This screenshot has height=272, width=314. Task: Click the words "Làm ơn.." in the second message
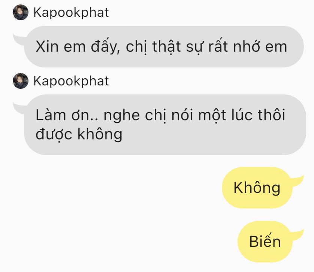67,115
